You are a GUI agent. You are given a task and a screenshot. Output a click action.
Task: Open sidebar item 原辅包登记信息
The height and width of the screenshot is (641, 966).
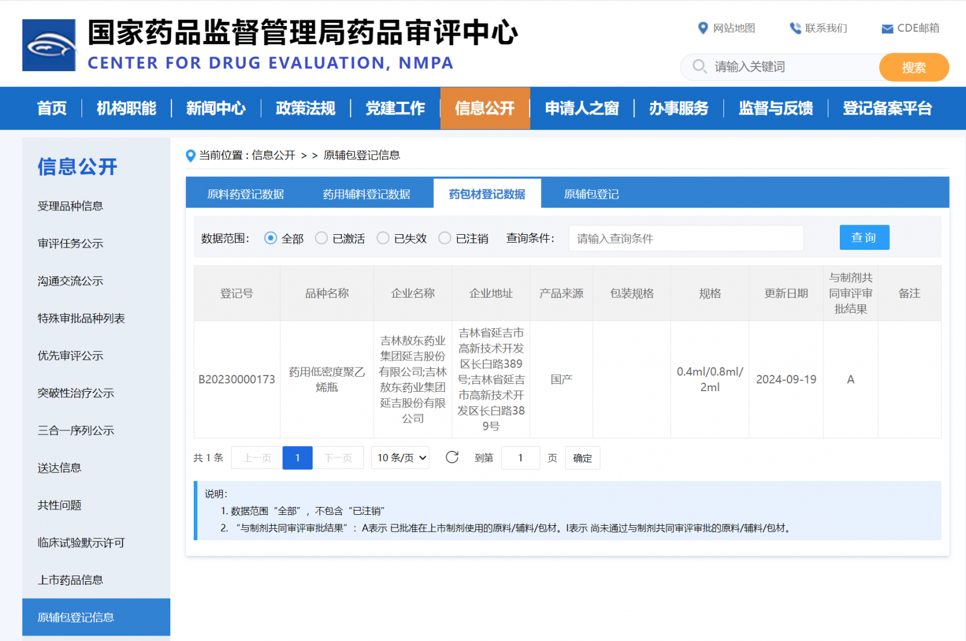(96, 617)
